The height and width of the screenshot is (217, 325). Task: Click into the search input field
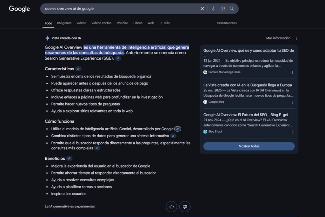tap(120, 9)
